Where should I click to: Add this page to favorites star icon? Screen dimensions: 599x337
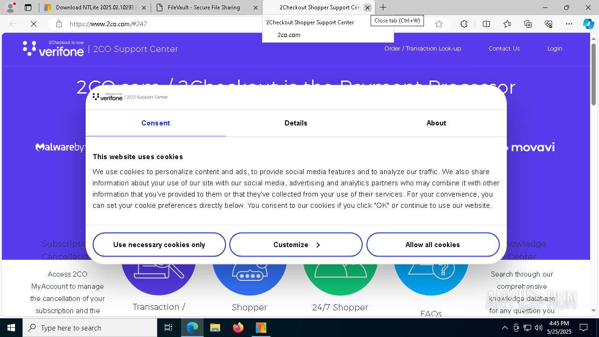[438, 24]
